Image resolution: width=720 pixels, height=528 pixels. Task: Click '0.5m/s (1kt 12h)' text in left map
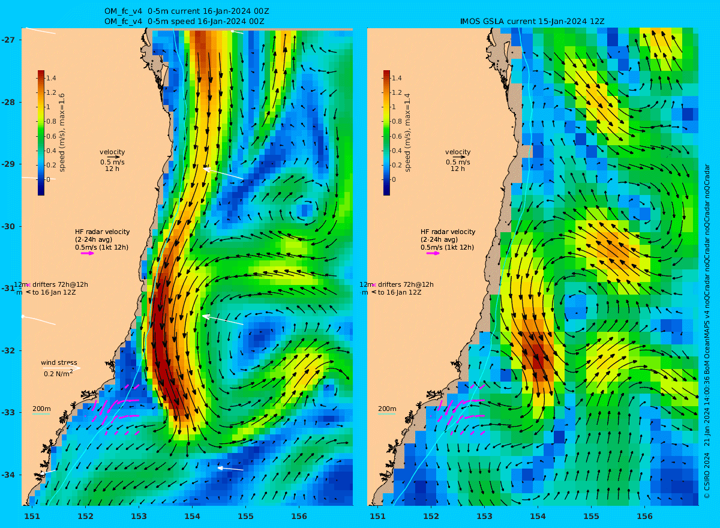point(101,247)
